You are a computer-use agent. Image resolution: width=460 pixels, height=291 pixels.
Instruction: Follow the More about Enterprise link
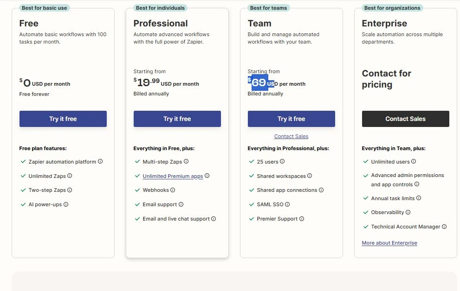(389, 243)
